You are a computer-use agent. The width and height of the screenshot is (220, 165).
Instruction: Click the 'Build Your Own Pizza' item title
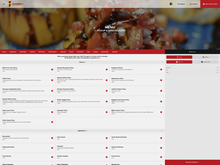pyautogui.click(x=10, y=68)
